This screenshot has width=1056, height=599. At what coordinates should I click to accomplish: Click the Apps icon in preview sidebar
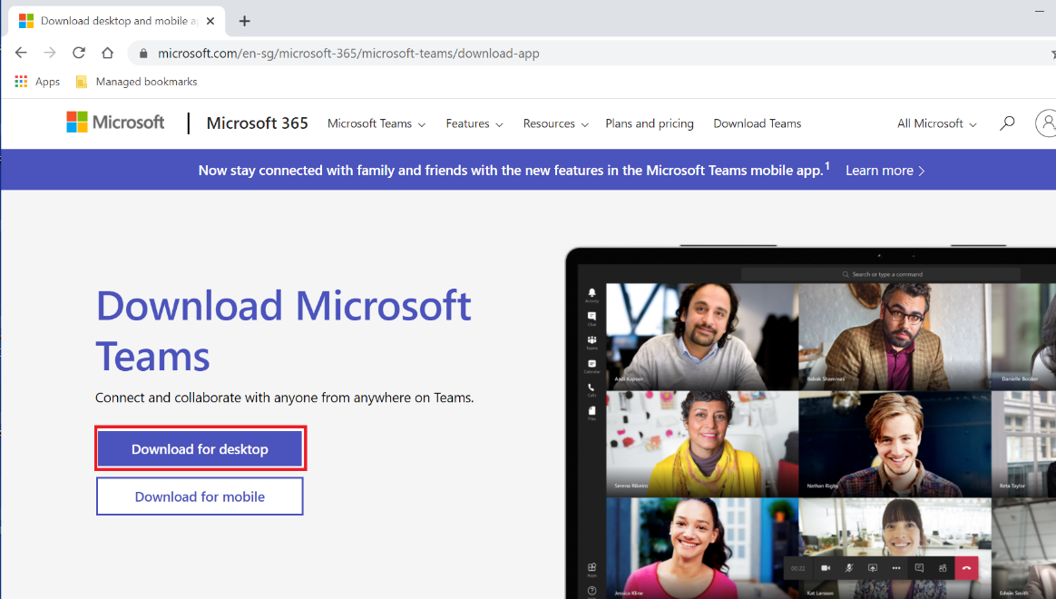pos(592,569)
